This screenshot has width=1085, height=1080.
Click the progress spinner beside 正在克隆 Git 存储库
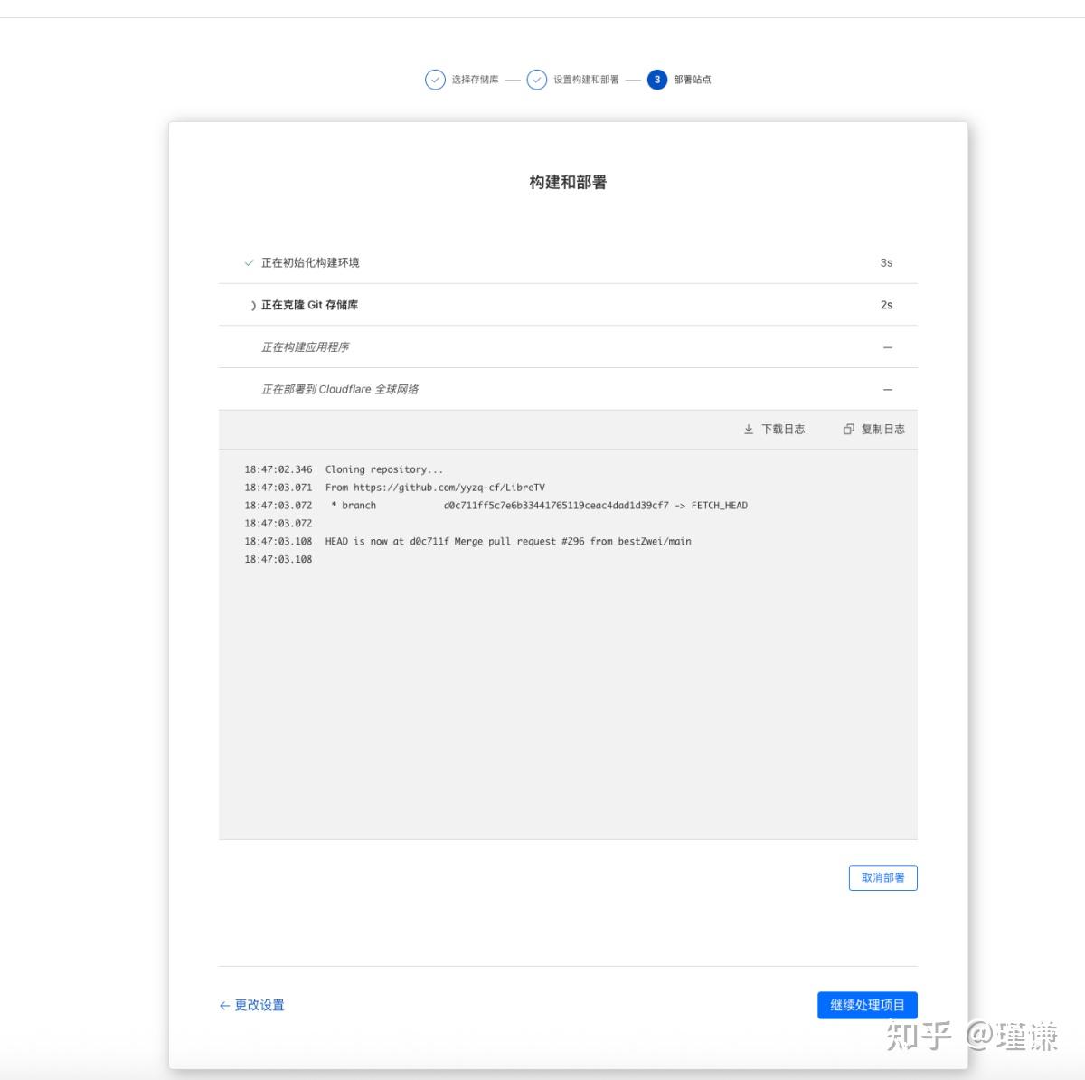(x=253, y=305)
